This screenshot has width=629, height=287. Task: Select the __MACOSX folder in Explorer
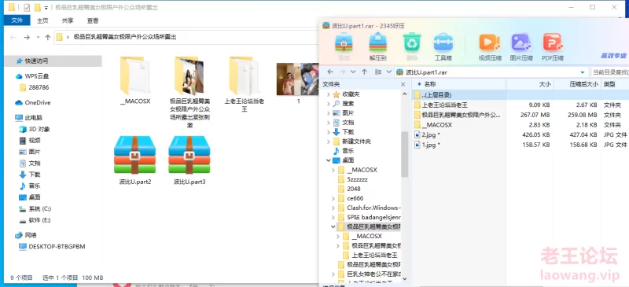click(135, 80)
